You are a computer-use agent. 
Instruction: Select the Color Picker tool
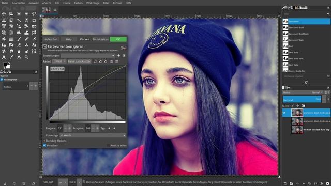pyautogui.click(x=11, y=57)
